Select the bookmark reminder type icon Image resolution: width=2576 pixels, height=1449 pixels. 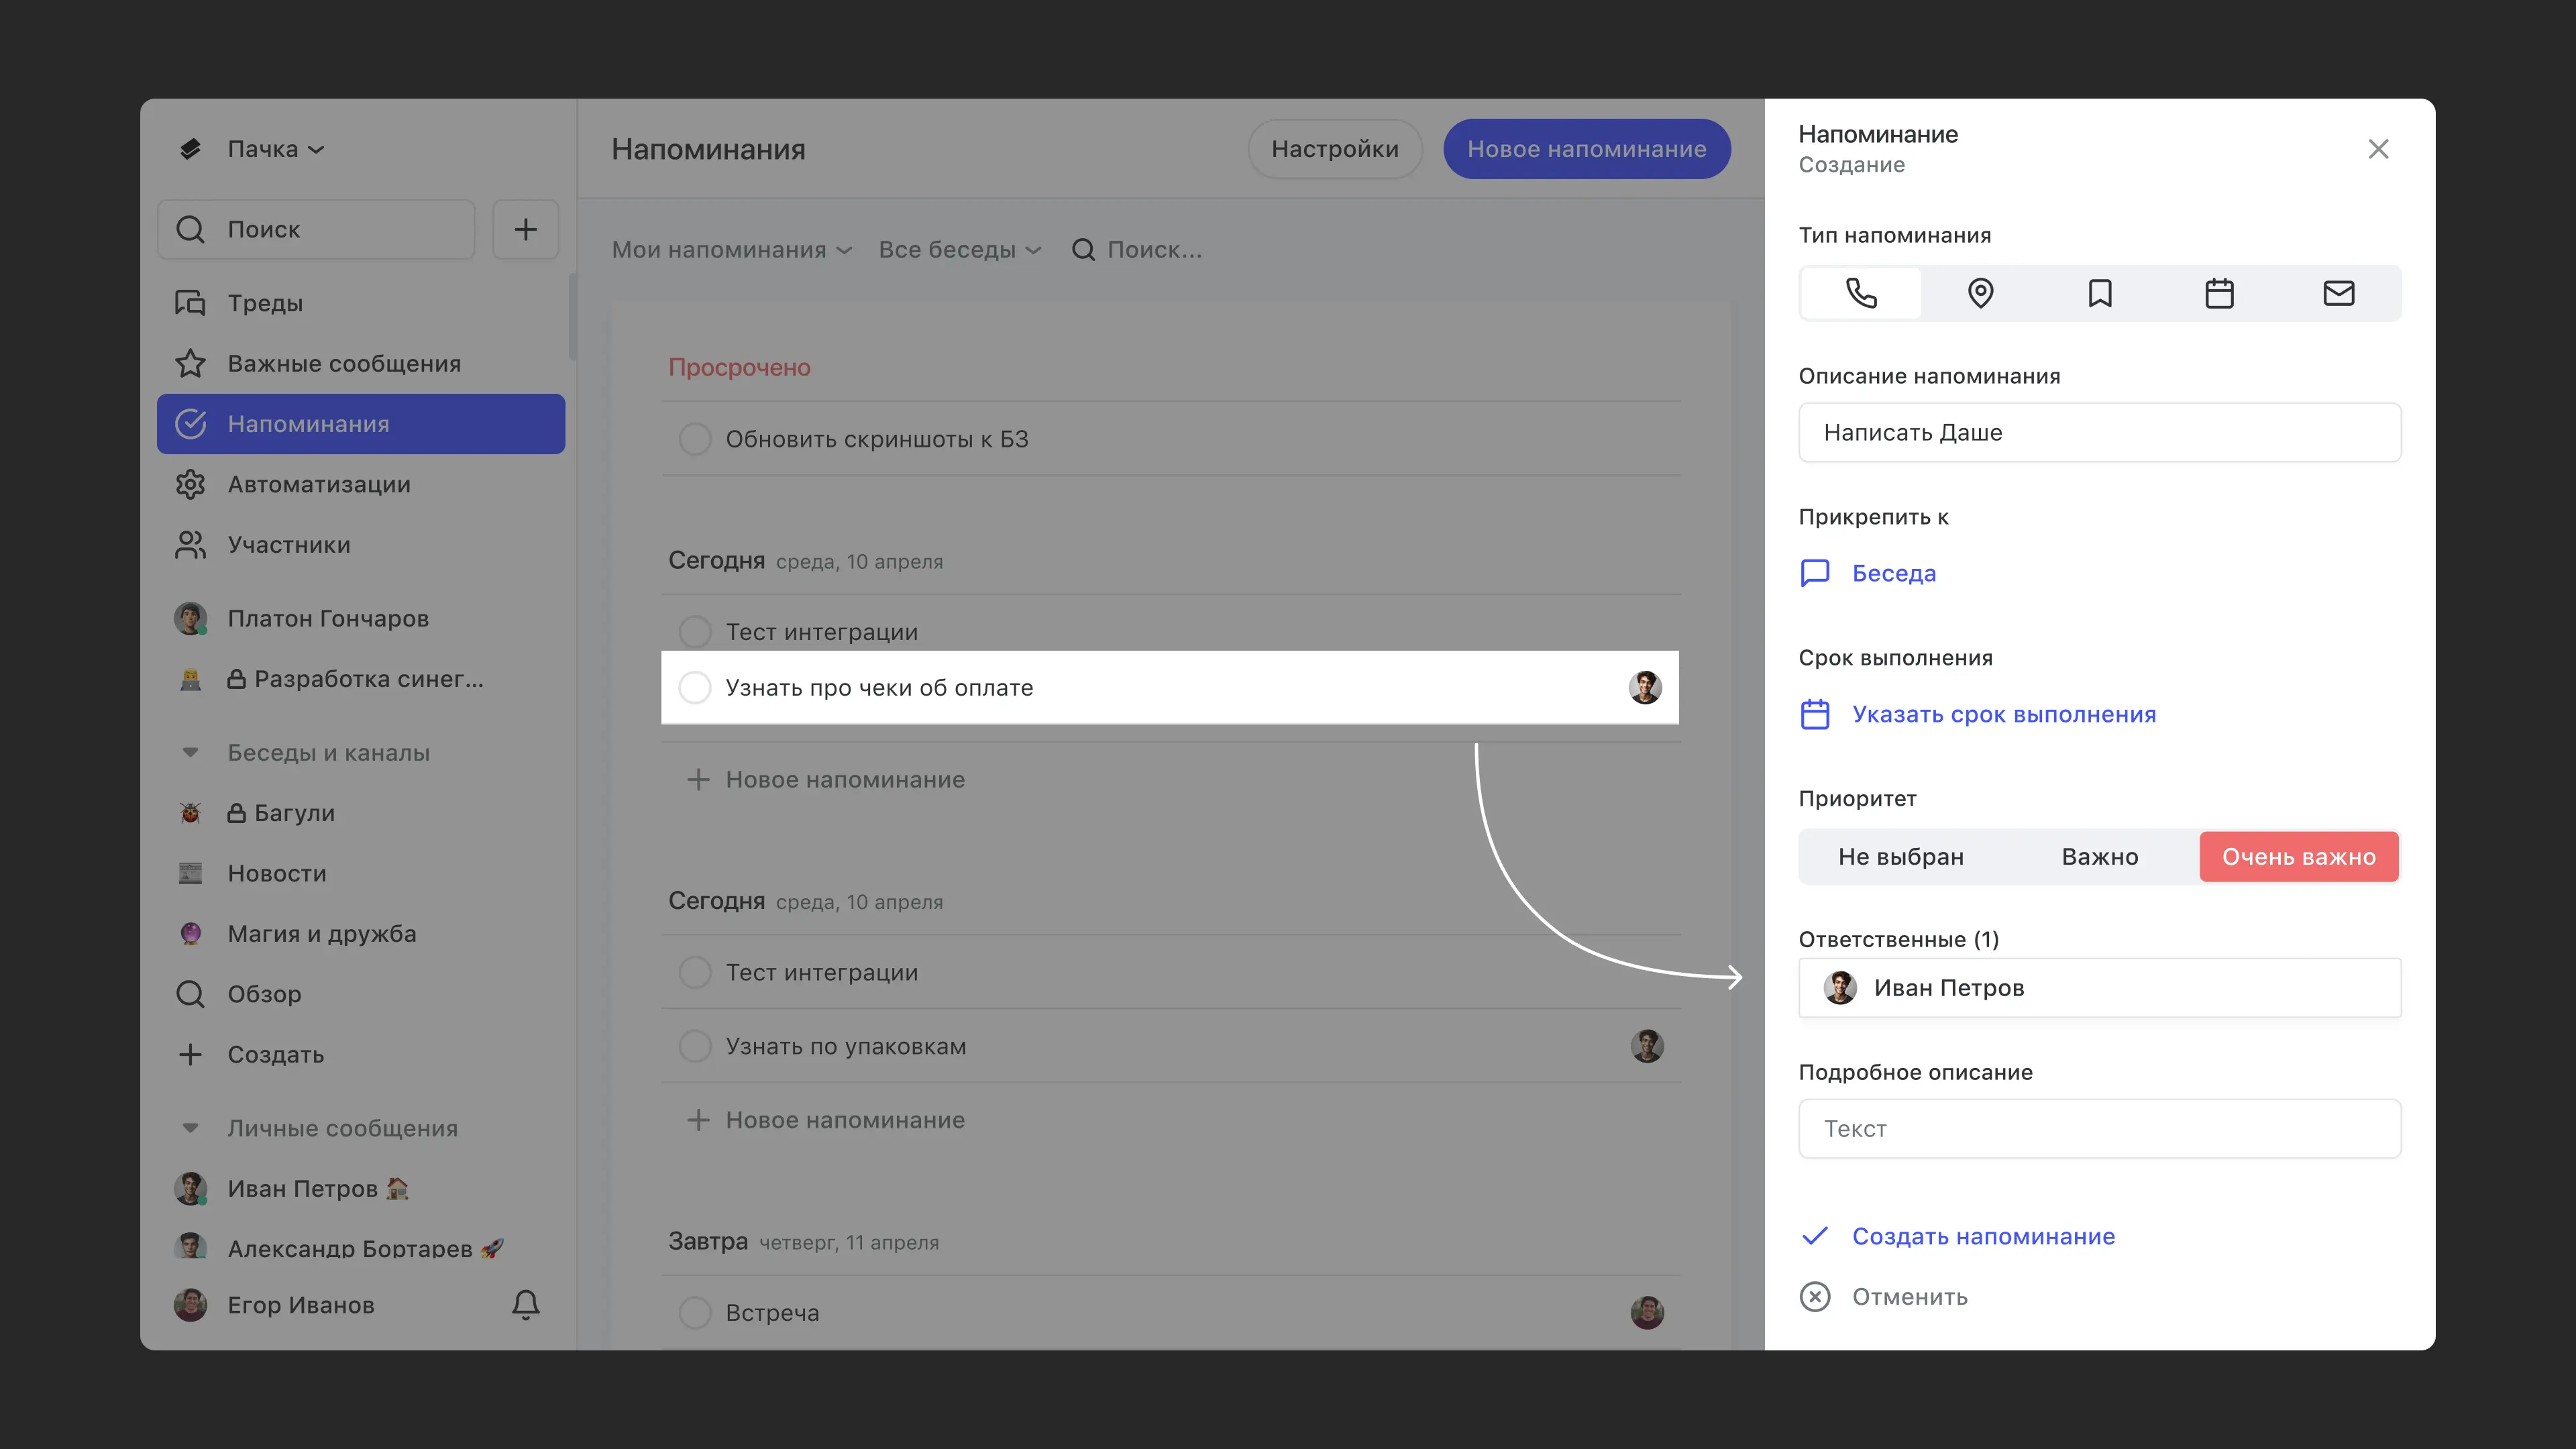[2100, 293]
